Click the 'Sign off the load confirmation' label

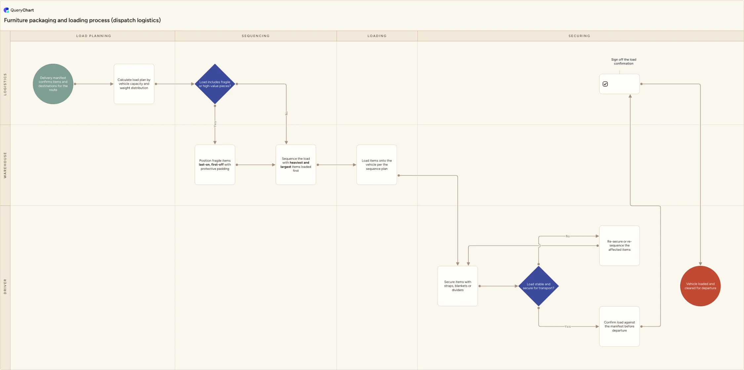624,62
